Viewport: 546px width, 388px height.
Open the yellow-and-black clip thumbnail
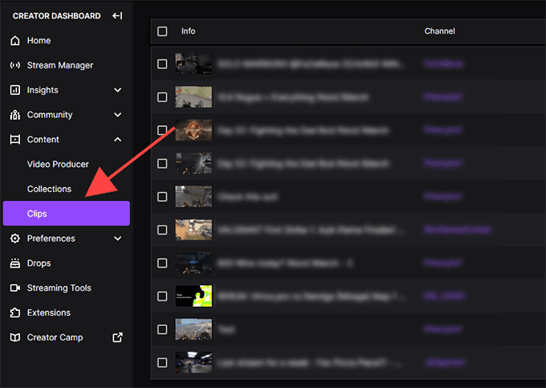pos(194,296)
